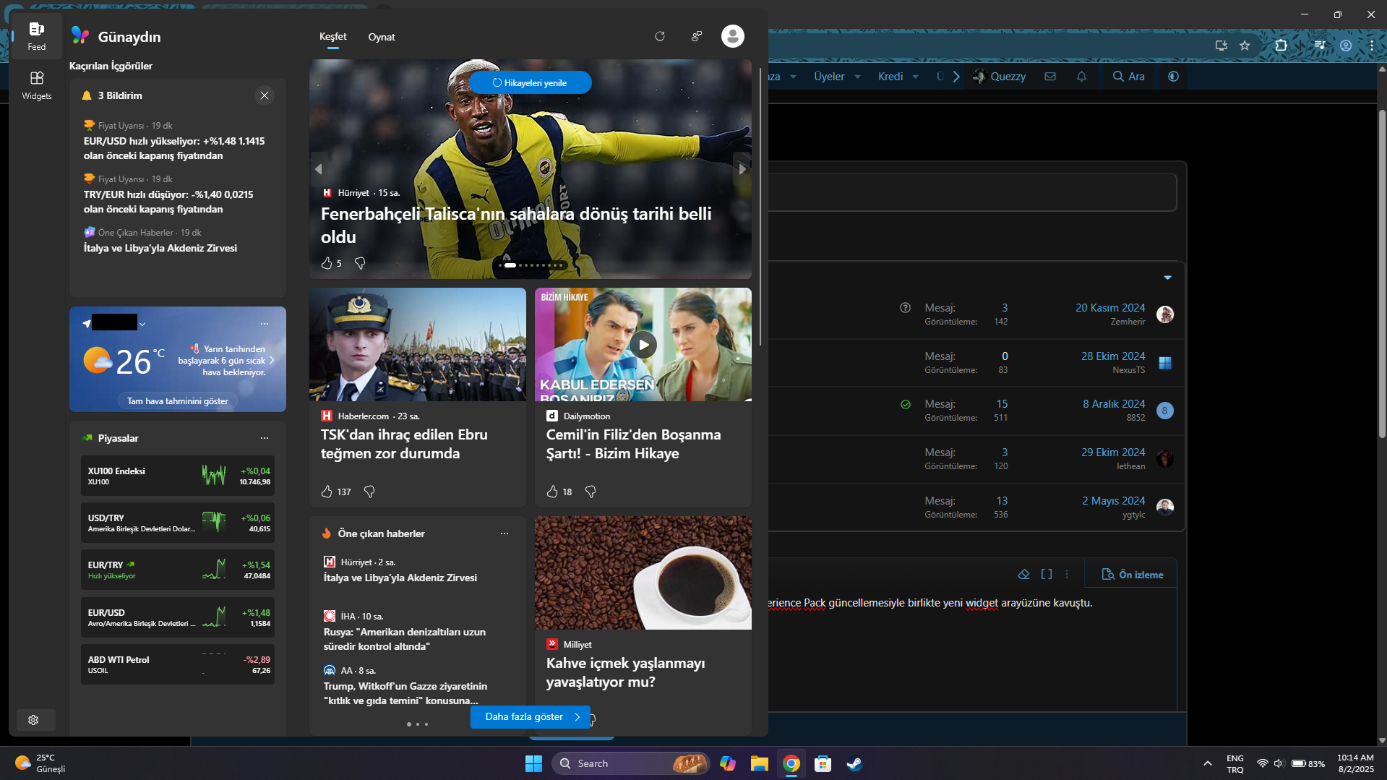Viewport: 1387px width, 780px height.
Task: Show next story with right arrow
Action: [742, 169]
